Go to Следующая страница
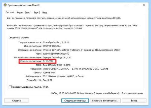 pyautogui.click(x=75, y=101)
